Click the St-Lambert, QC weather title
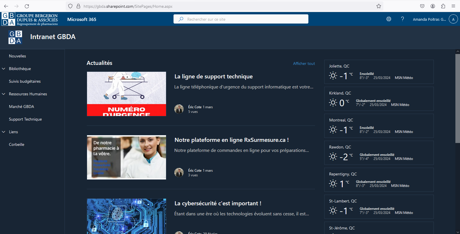The image size is (460, 234). (x=343, y=201)
